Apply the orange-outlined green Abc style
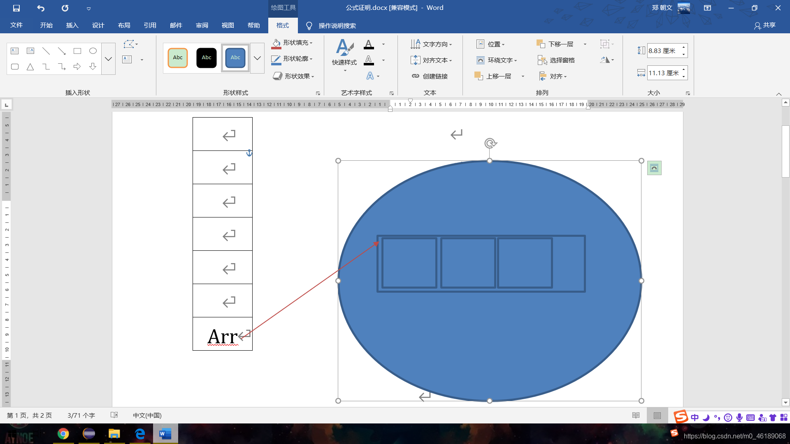Viewport: 790px width, 444px height. (x=178, y=58)
